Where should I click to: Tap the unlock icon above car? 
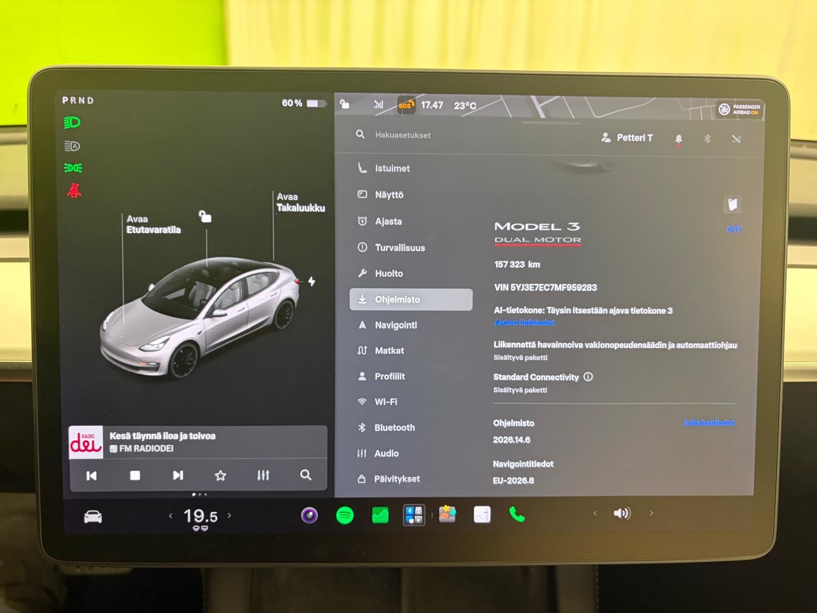click(x=205, y=217)
